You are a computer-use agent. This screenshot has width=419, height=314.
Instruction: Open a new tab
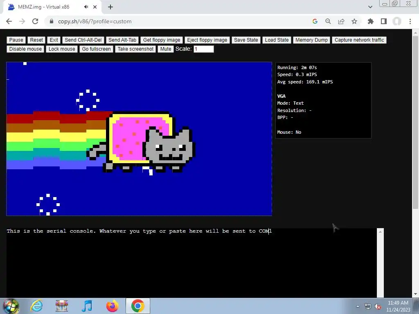110,7
